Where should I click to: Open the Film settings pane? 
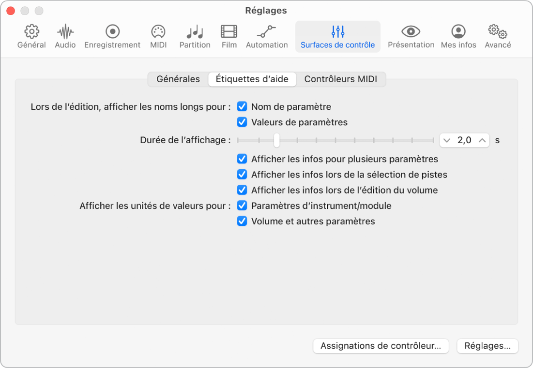click(x=229, y=37)
